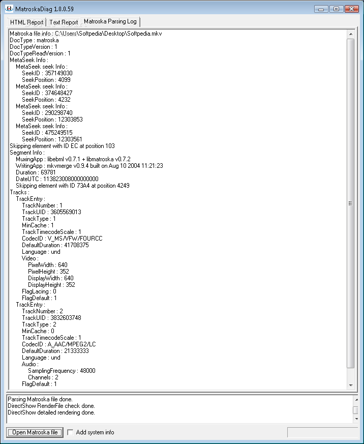Click the 'DefaultDuration : 41708375' line
This screenshot has width=364, height=444.
click(x=55, y=245)
